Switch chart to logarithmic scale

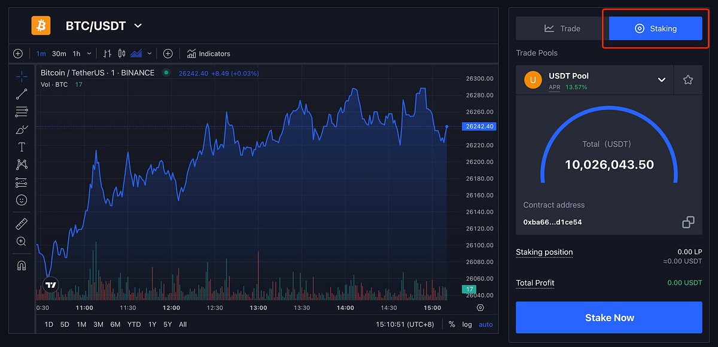(467, 324)
